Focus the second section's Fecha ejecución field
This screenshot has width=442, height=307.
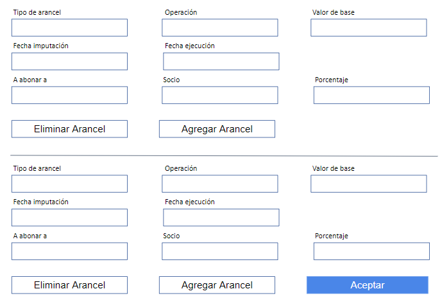(221, 217)
